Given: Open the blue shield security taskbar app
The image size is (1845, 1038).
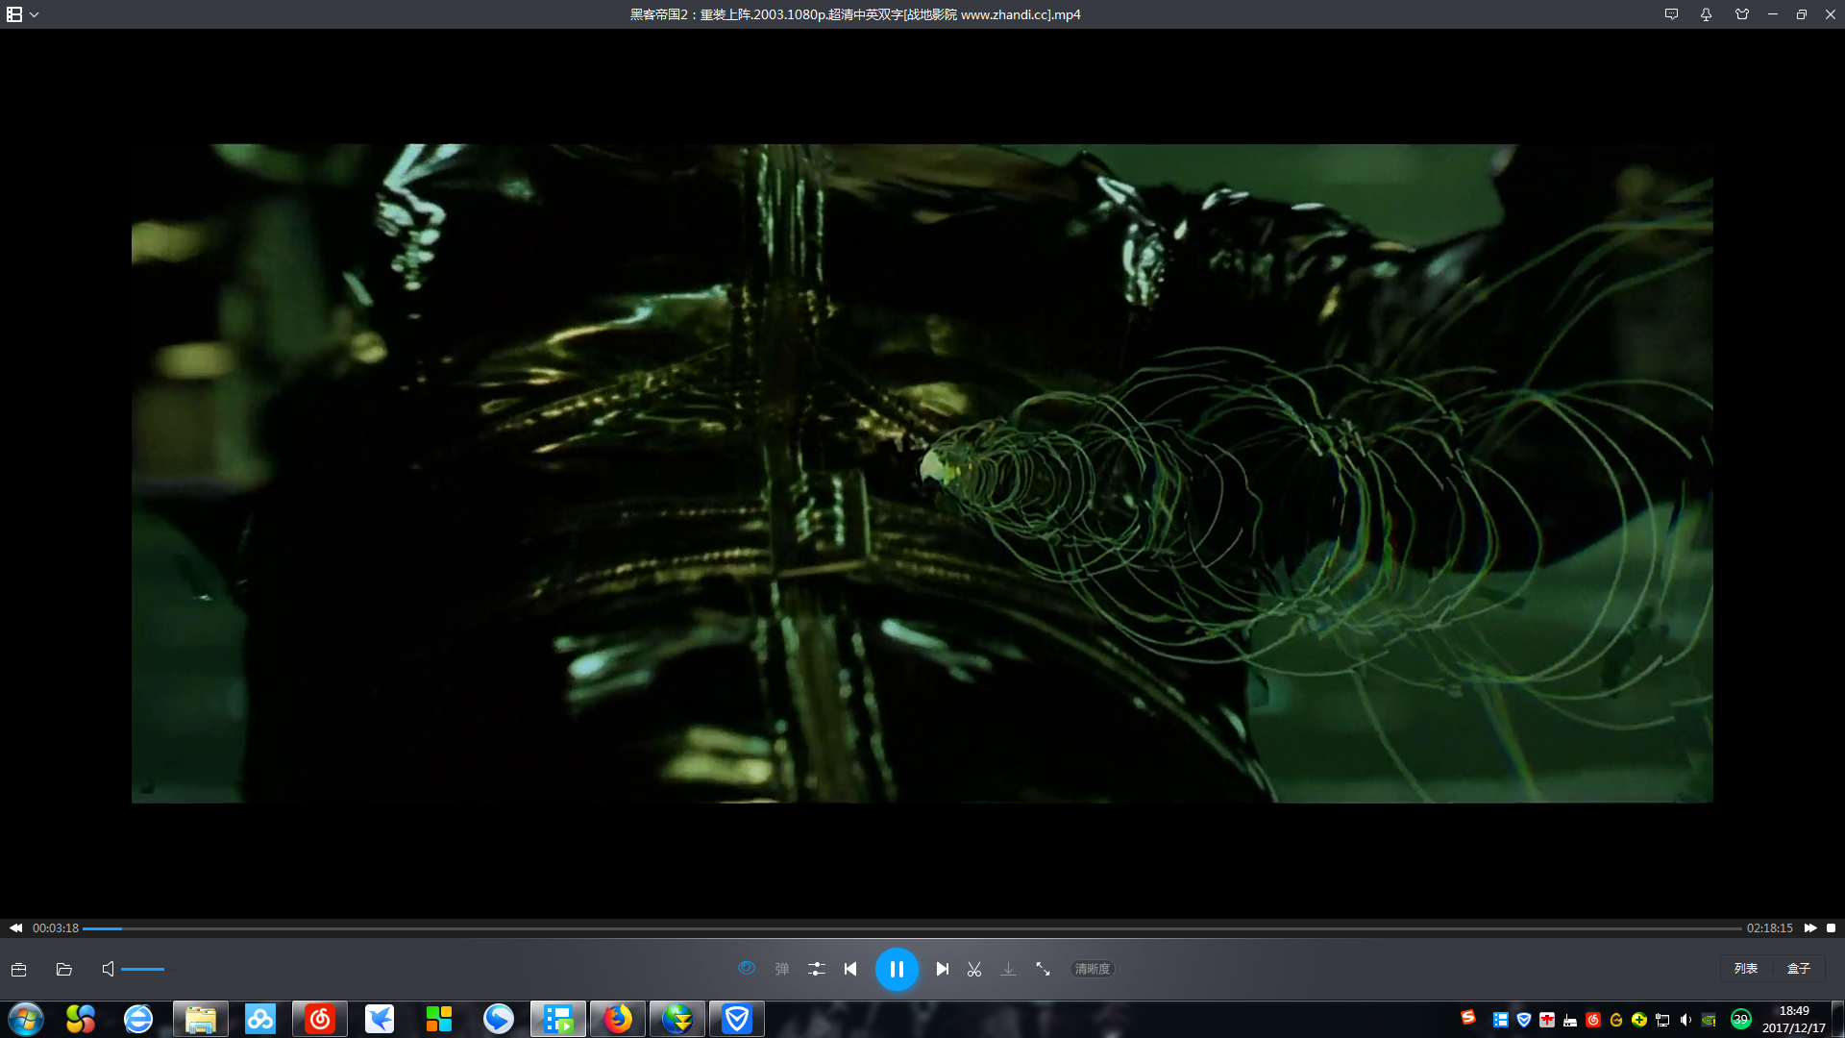Looking at the screenshot, I should click(737, 1019).
